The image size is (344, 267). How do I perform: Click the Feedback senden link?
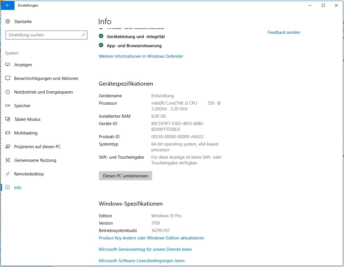click(284, 32)
